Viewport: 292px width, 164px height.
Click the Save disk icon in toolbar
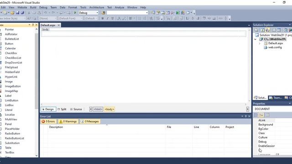click(17, 13)
